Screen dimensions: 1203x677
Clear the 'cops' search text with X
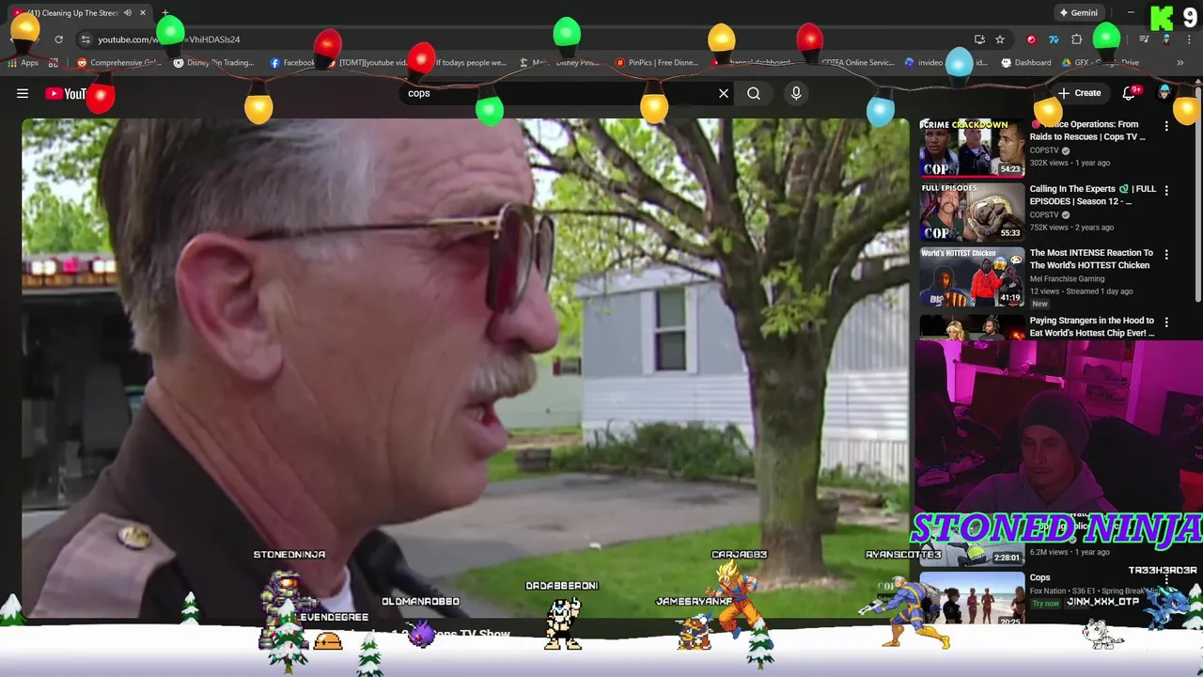point(724,93)
